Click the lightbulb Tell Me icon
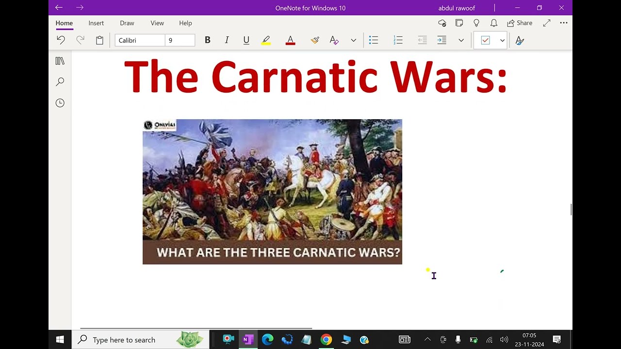Viewport: 621px width, 349px height. tap(476, 23)
